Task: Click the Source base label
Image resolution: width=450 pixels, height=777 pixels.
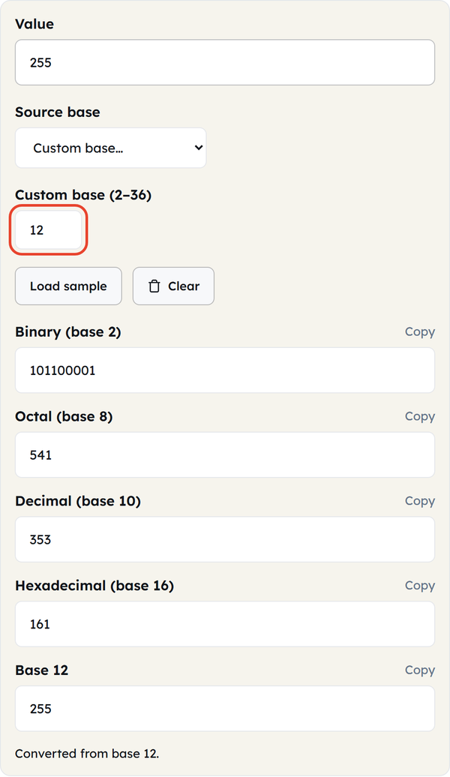Action: pos(58,112)
